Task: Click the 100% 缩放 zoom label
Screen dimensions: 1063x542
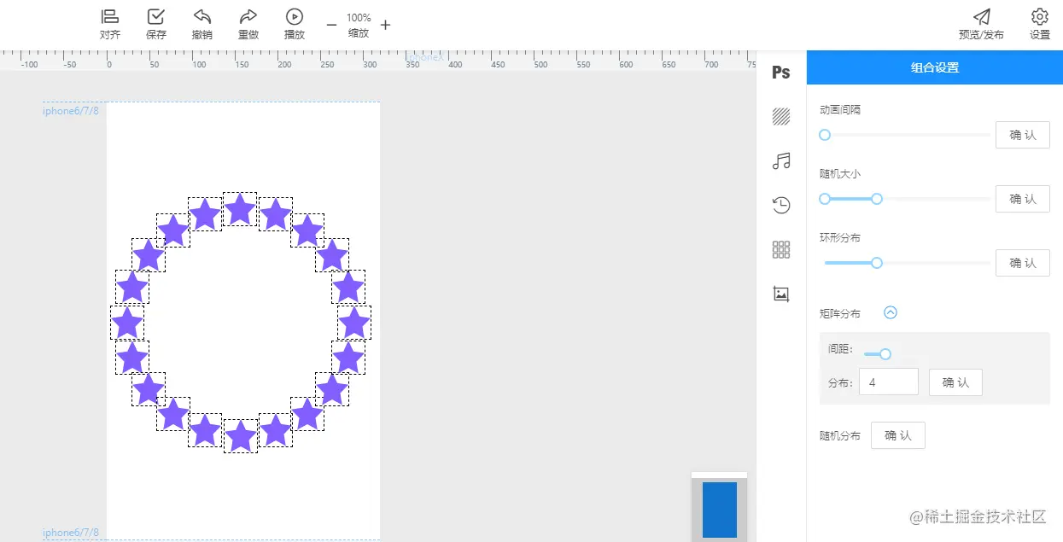Action: 359,25
